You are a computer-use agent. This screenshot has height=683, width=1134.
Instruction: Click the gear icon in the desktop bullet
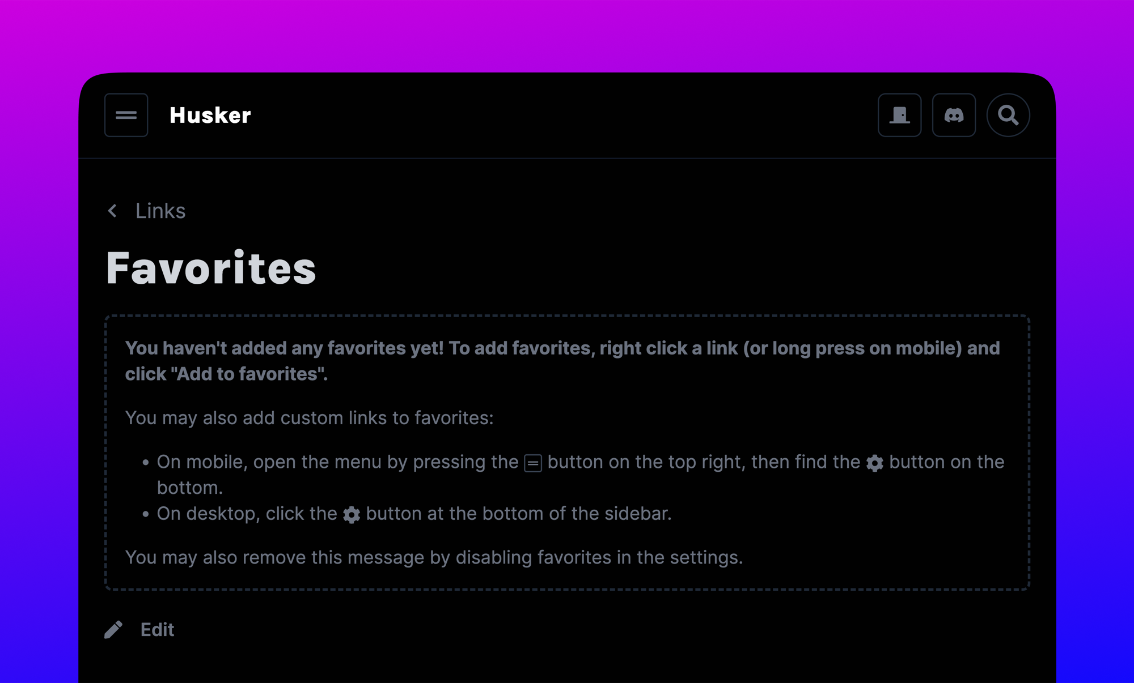(352, 515)
